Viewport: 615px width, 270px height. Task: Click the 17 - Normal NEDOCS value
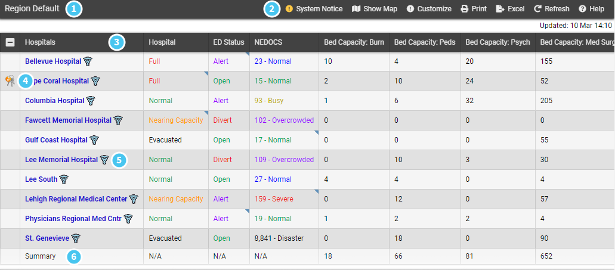[x=273, y=140]
